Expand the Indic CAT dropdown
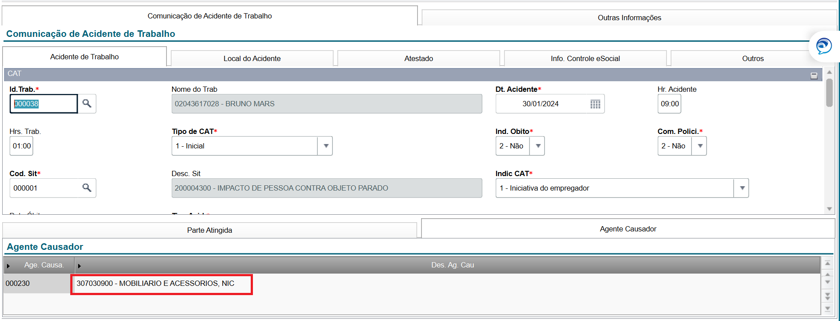 pyautogui.click(x=742, y=188)
